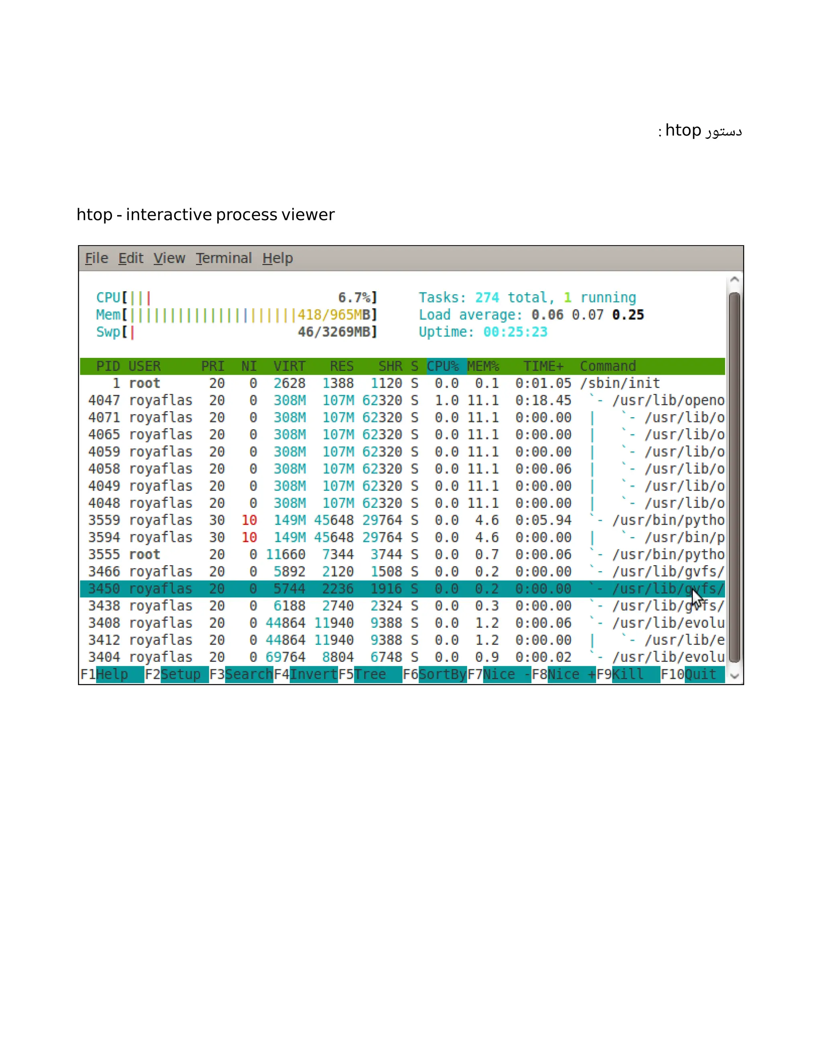Open the Edit menu
Image resolution: width=822 pixels, height=1063 pixels.
[x=131, y=258]
